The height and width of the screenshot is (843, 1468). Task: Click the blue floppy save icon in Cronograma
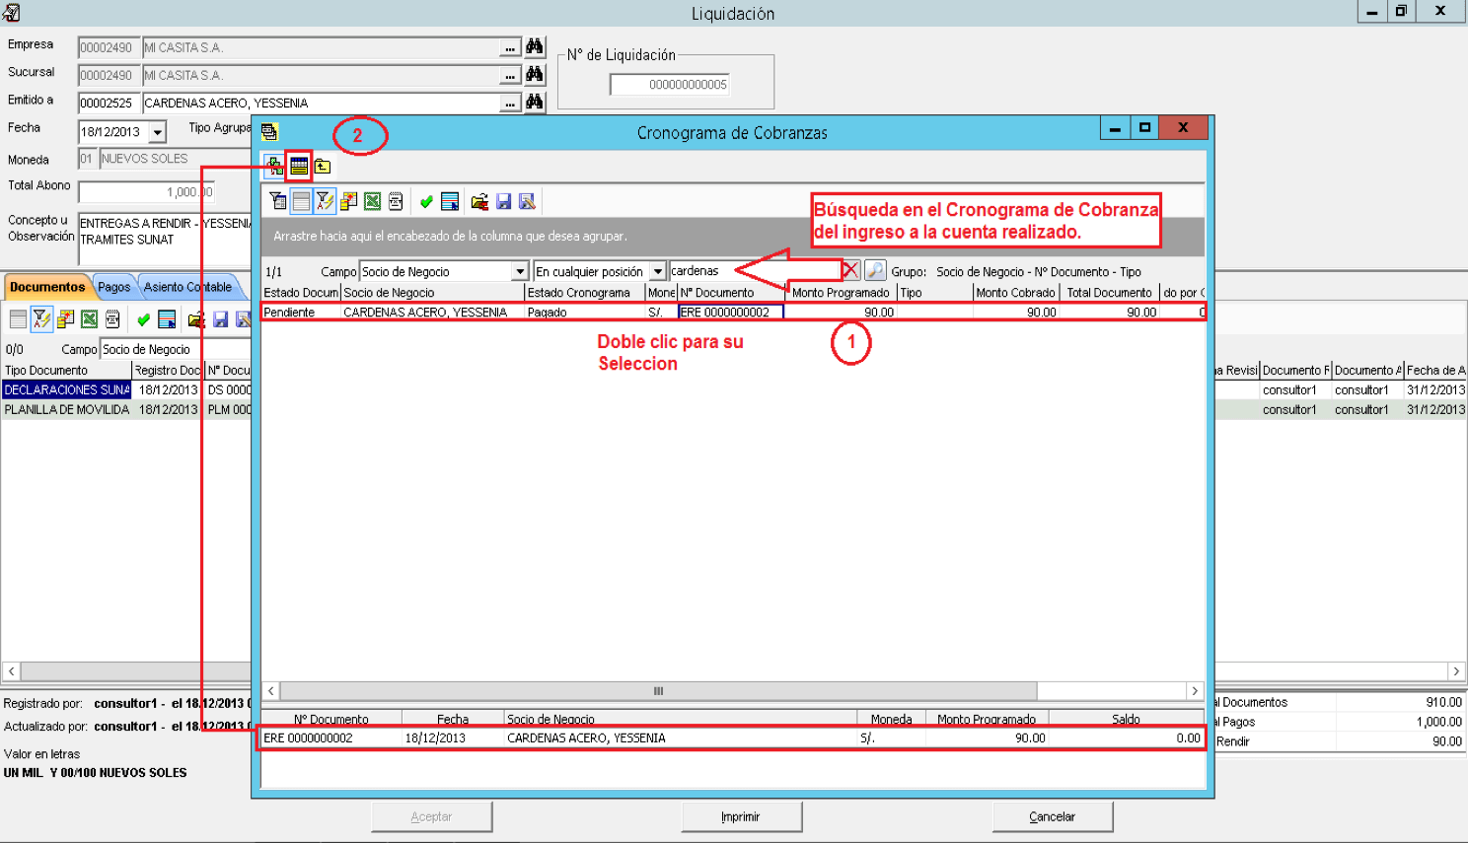[503, 201]
